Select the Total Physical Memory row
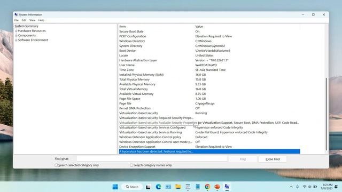The width and height of the screenshot is (342, 192). coord(209,79)
